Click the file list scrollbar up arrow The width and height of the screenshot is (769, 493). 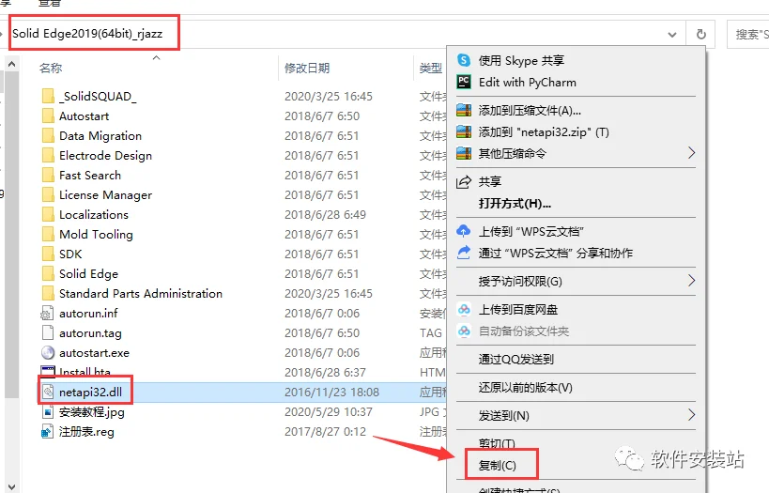12,64
